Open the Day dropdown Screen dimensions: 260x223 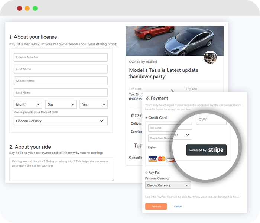[61, 104]
